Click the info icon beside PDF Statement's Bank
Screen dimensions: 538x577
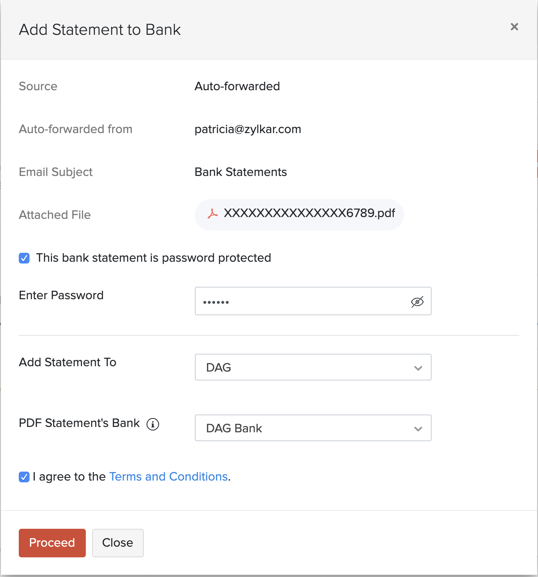pyautogui.click(x=152, y=424)
